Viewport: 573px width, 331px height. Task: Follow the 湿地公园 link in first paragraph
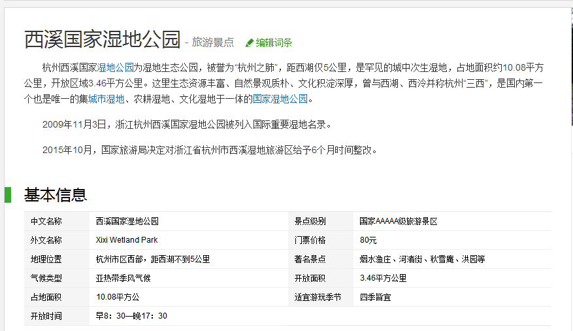click(116, 67)
